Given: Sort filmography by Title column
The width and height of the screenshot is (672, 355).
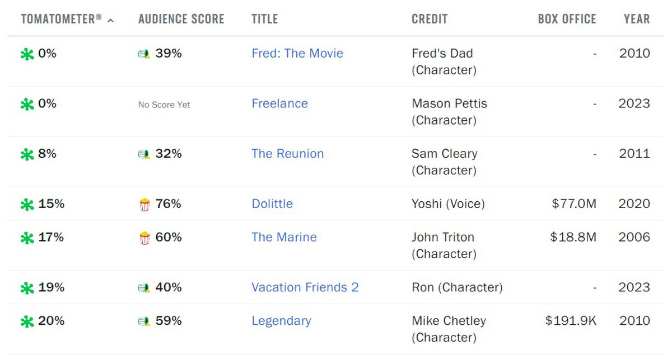Looking at the screenshot, I should [x=264, y=19].
